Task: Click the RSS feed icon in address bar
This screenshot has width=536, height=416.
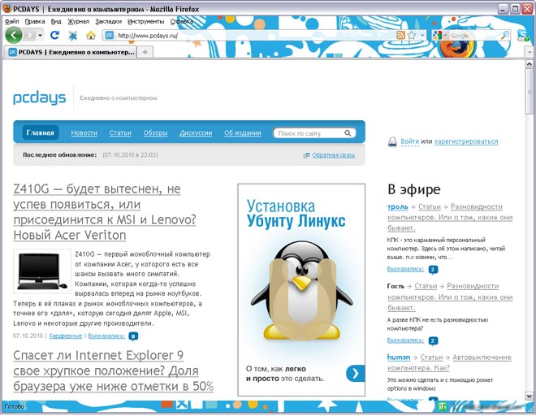Action: 400,35
